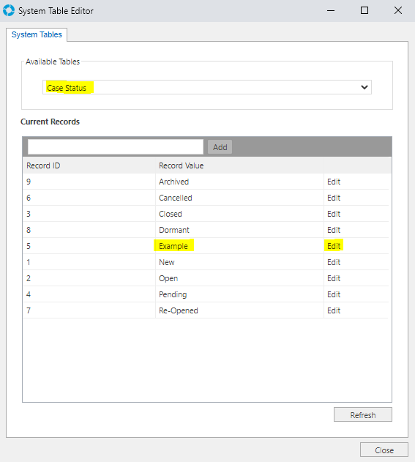Edit the Open record

click(334, 278)
